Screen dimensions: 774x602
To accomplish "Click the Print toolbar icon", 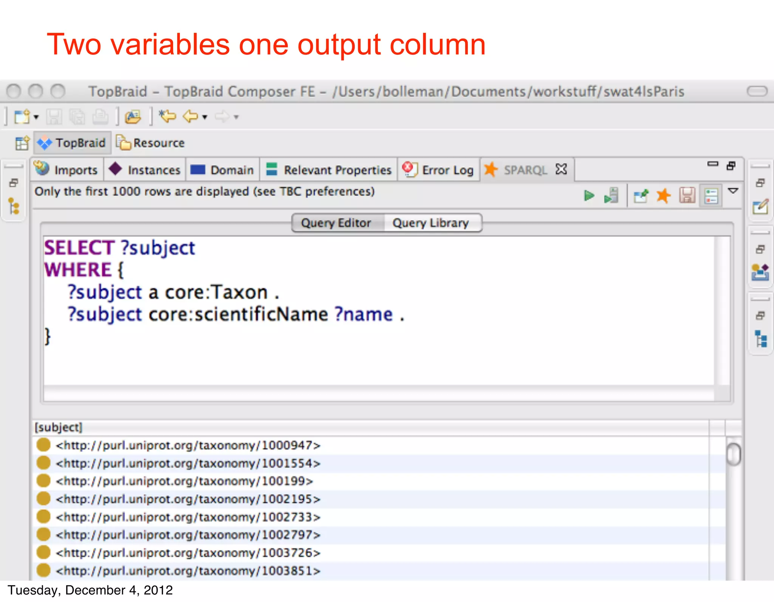I will (100, 117).
